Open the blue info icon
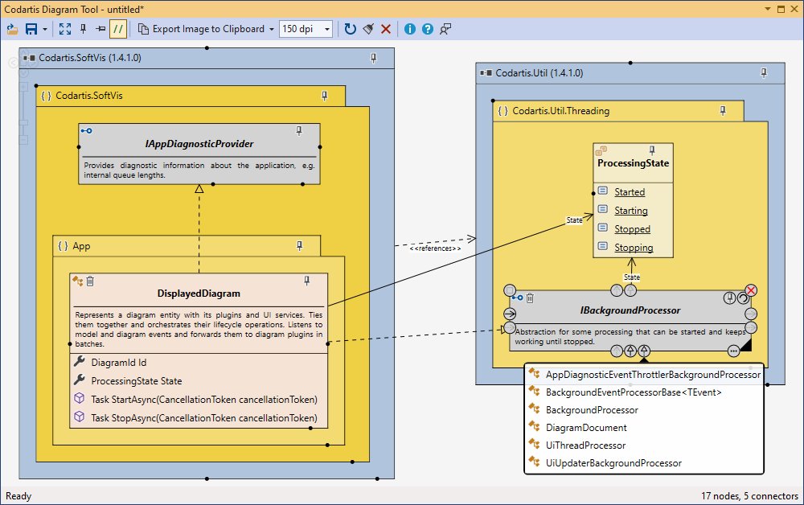The height and width of the screenshot is (505, 804). 410,29
